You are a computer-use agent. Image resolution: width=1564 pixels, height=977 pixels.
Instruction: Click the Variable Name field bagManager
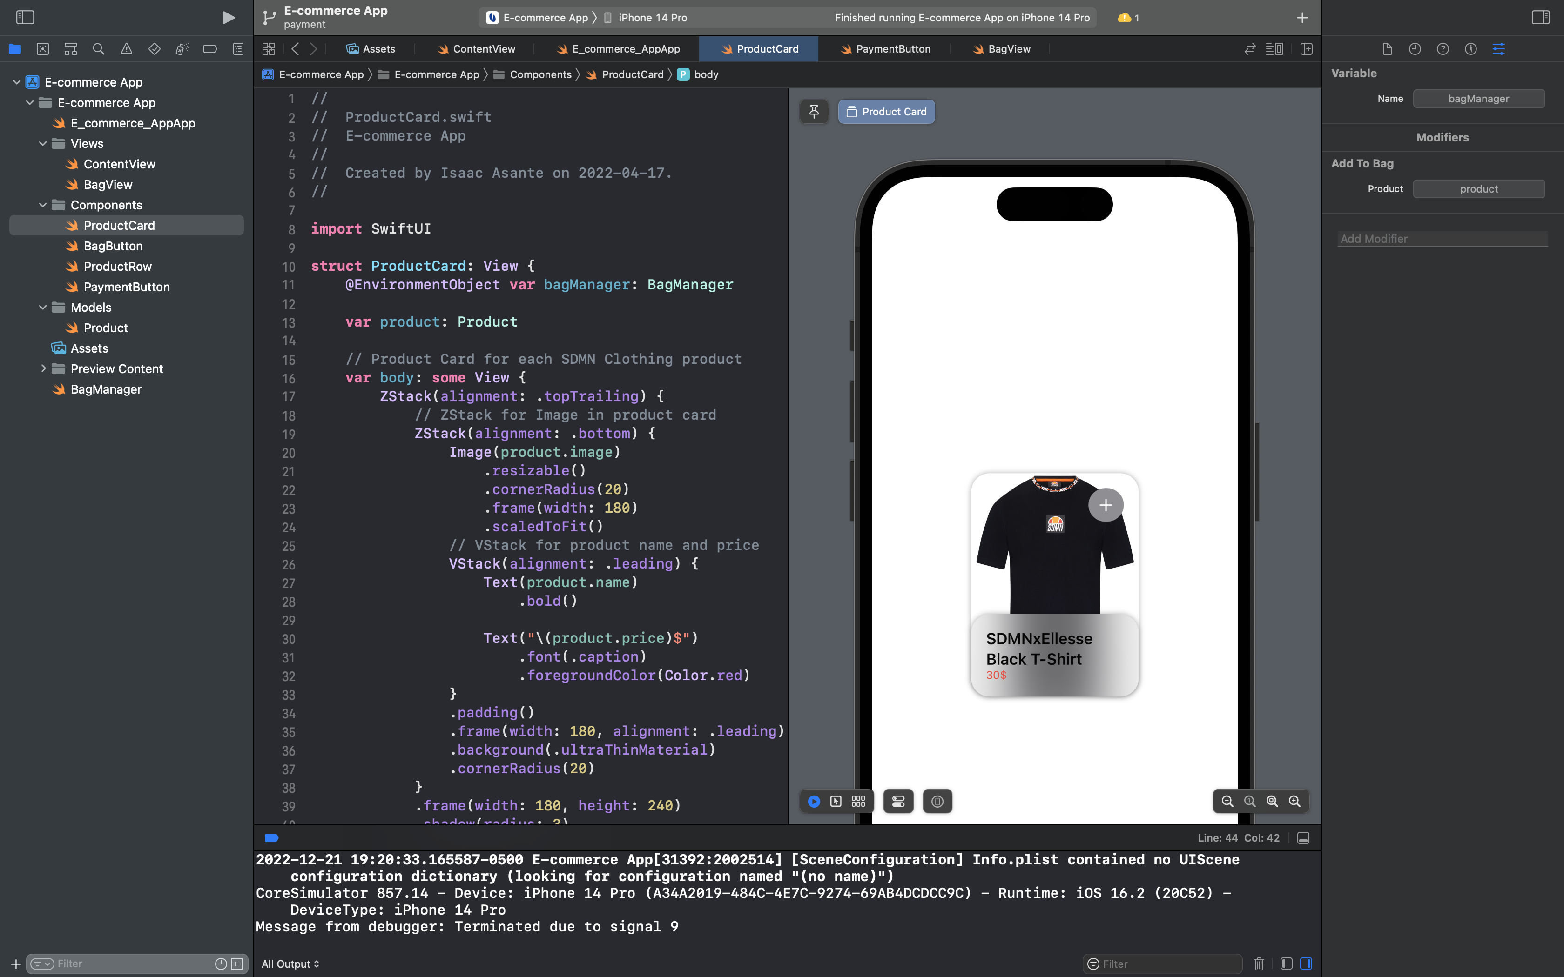[1479, 99]
